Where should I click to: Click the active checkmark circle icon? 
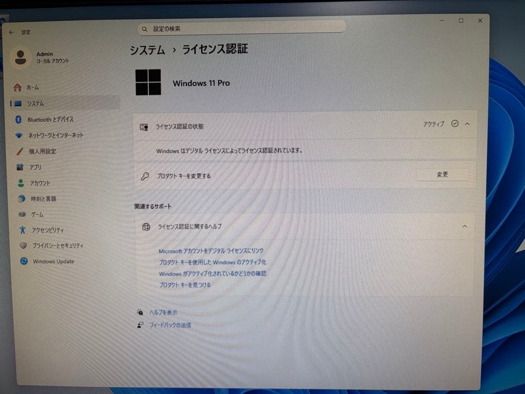455,124
